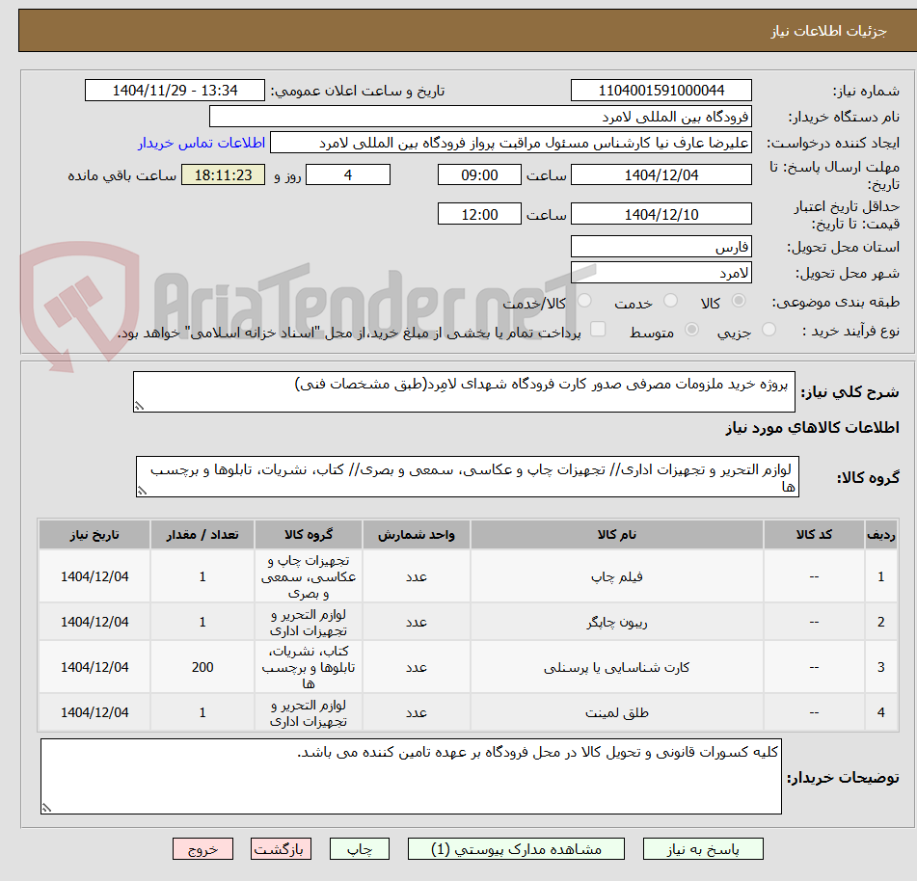Click resize handle of توضیحات خریدار box
This screenshot has width=917, height=881.
46,808
